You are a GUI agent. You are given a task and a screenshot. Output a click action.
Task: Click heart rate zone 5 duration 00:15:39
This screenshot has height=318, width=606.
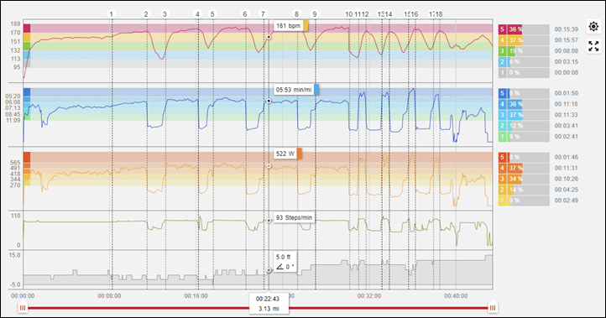(x=567, y=29)
